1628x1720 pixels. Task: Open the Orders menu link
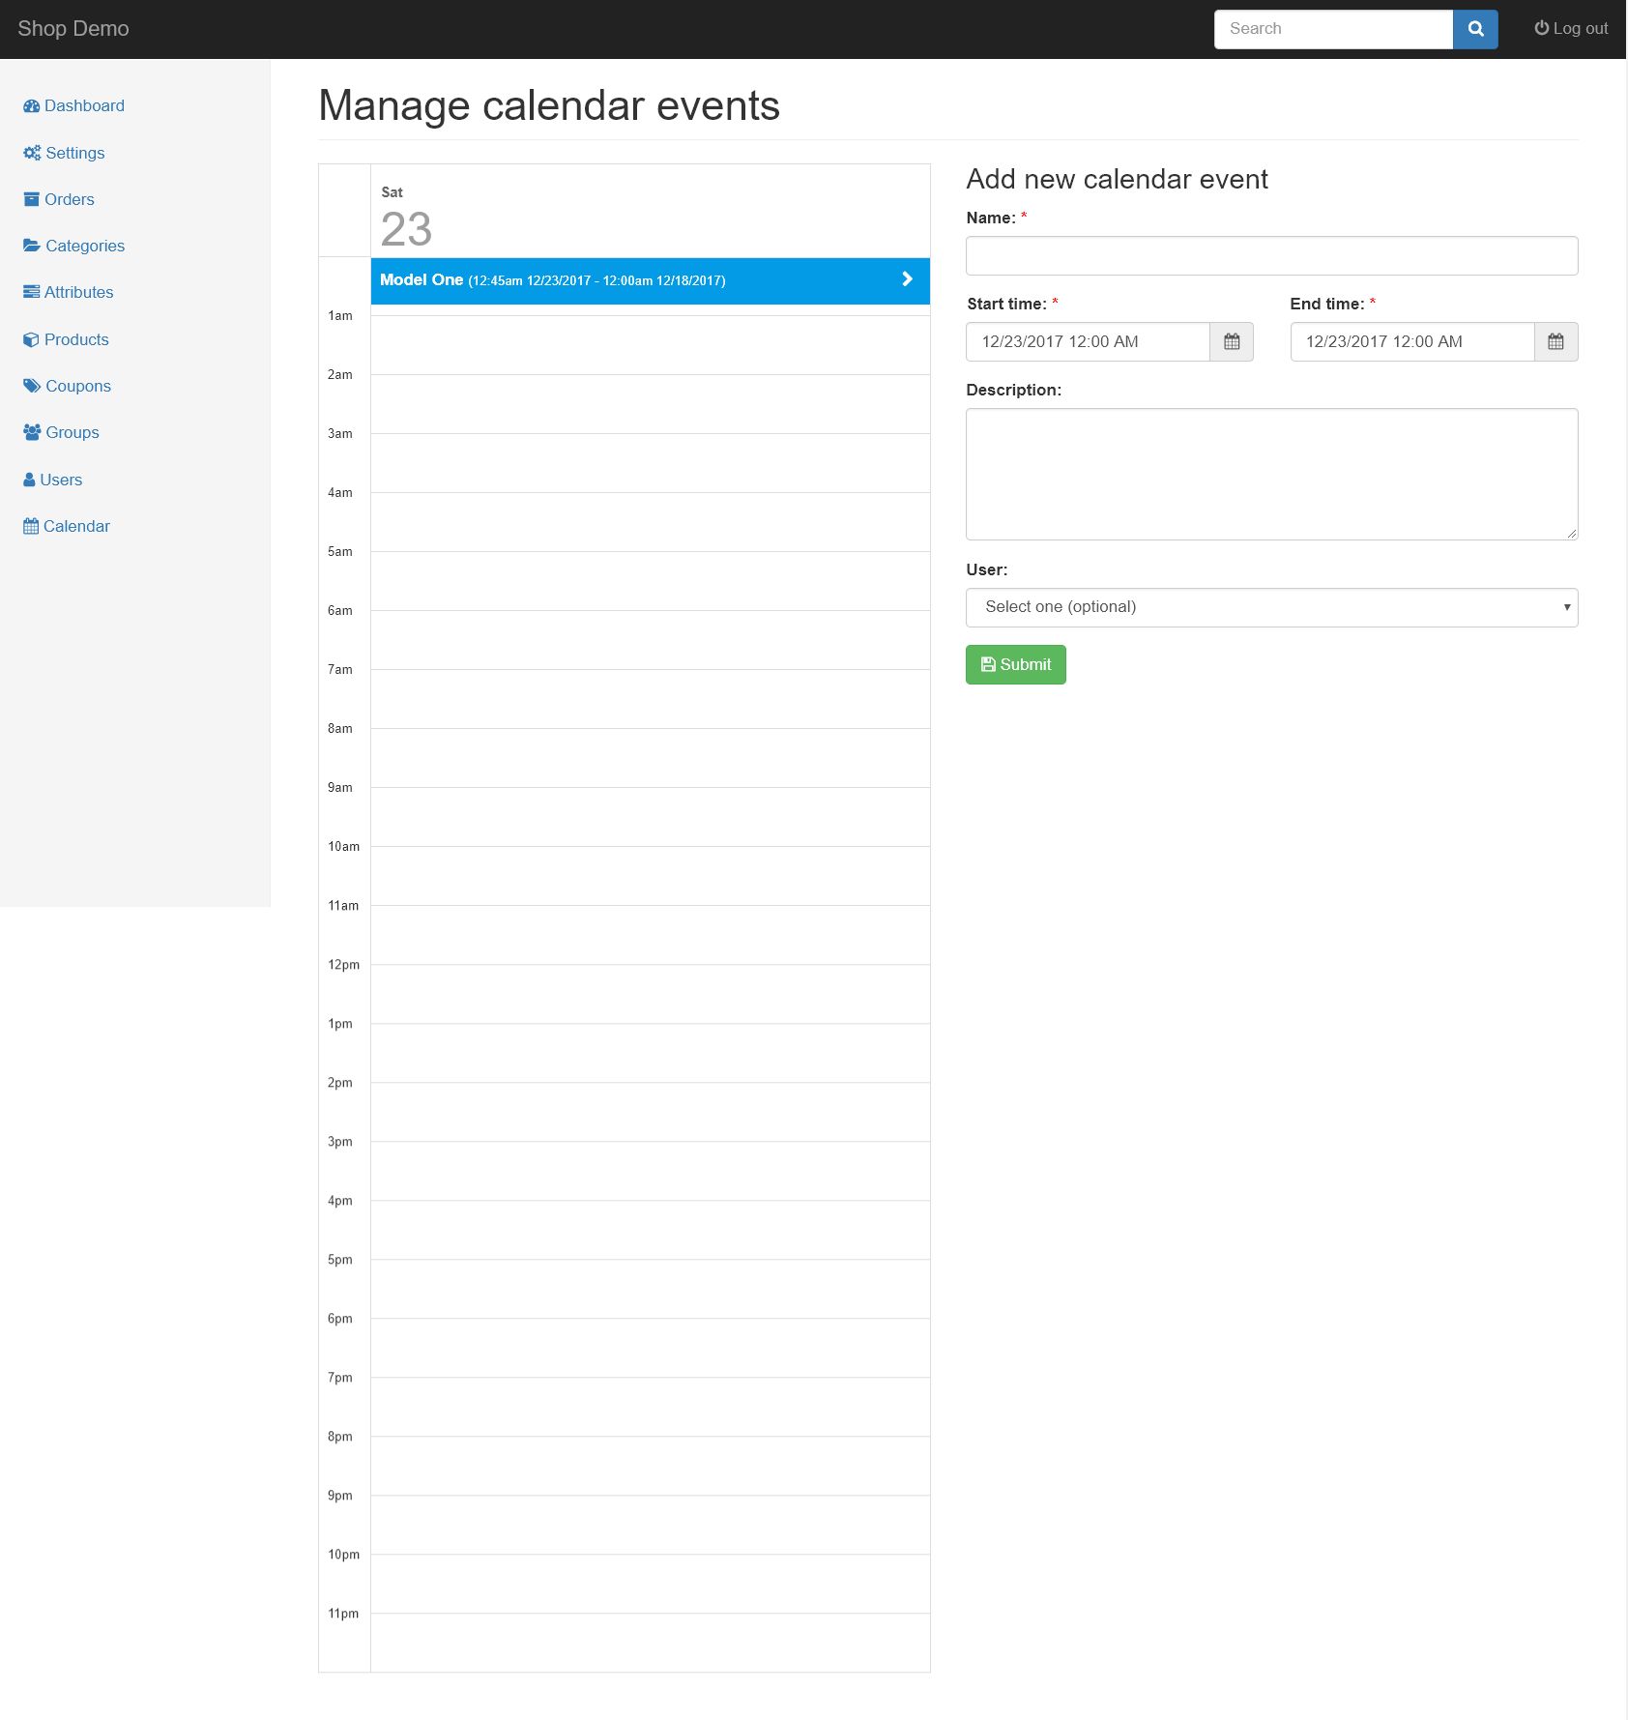coord(70,199)
